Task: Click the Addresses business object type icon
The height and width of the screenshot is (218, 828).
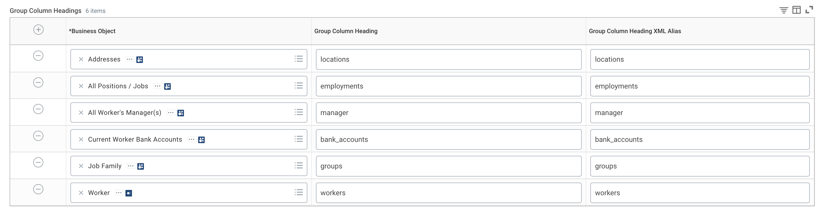Action: (140, 60)
